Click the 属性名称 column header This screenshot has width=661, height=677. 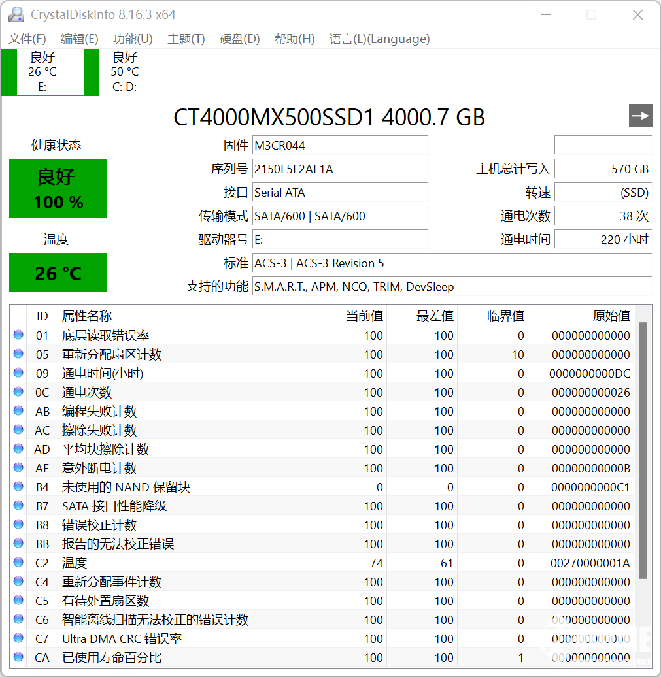[186, 316]
